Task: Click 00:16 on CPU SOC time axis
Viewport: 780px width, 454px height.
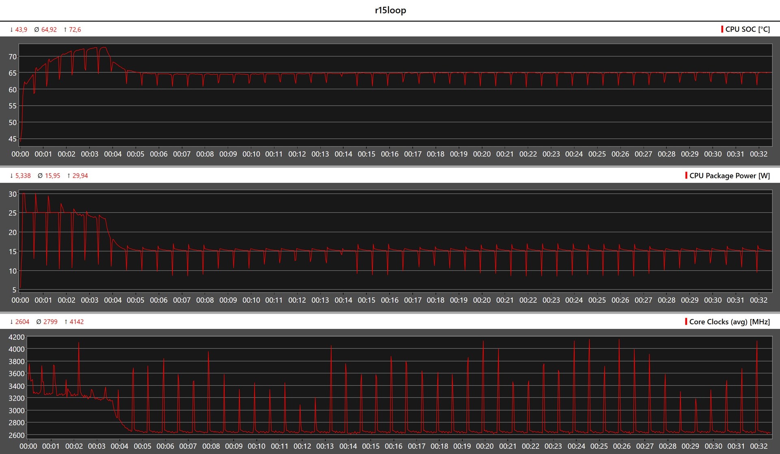Action: pyautogui.click(x=390, y=154)
